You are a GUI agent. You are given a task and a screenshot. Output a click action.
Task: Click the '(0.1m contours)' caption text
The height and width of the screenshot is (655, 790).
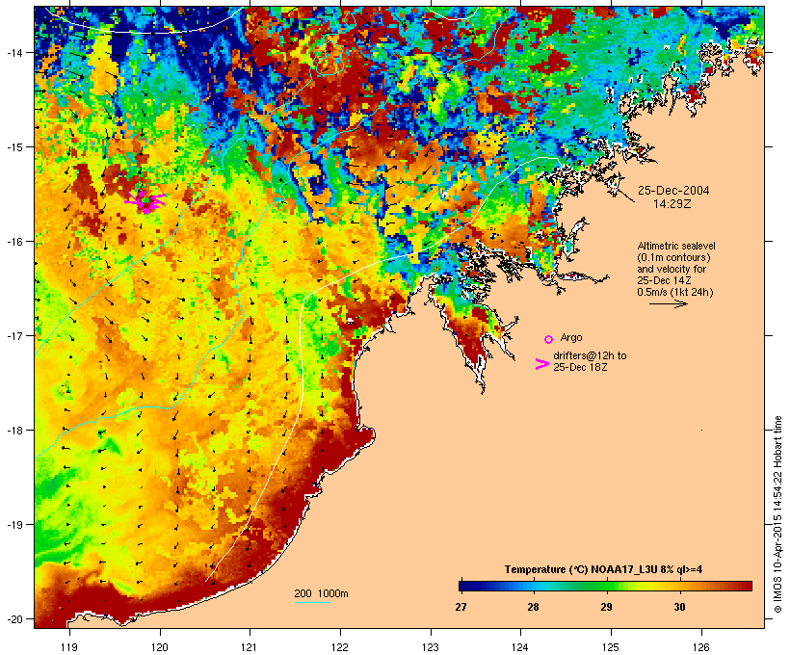click(x=673, y=257)
